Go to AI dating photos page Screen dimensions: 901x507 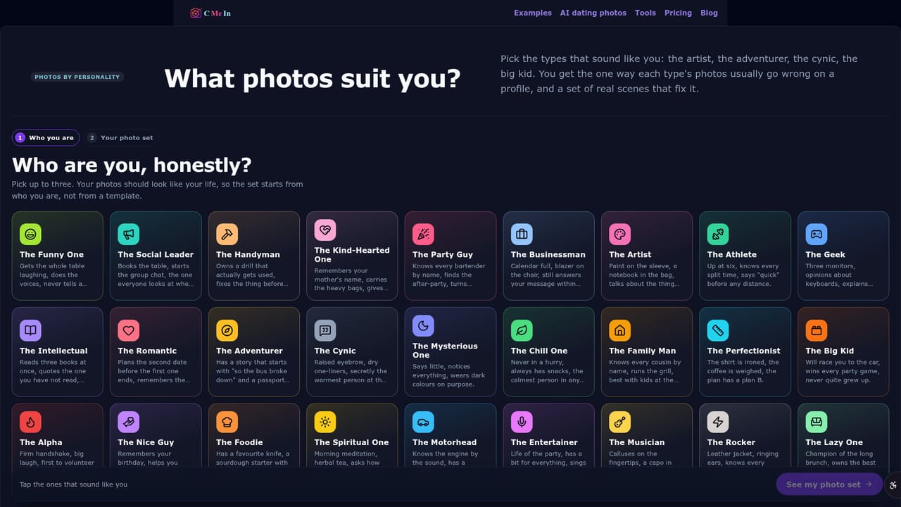pos(593,13)
